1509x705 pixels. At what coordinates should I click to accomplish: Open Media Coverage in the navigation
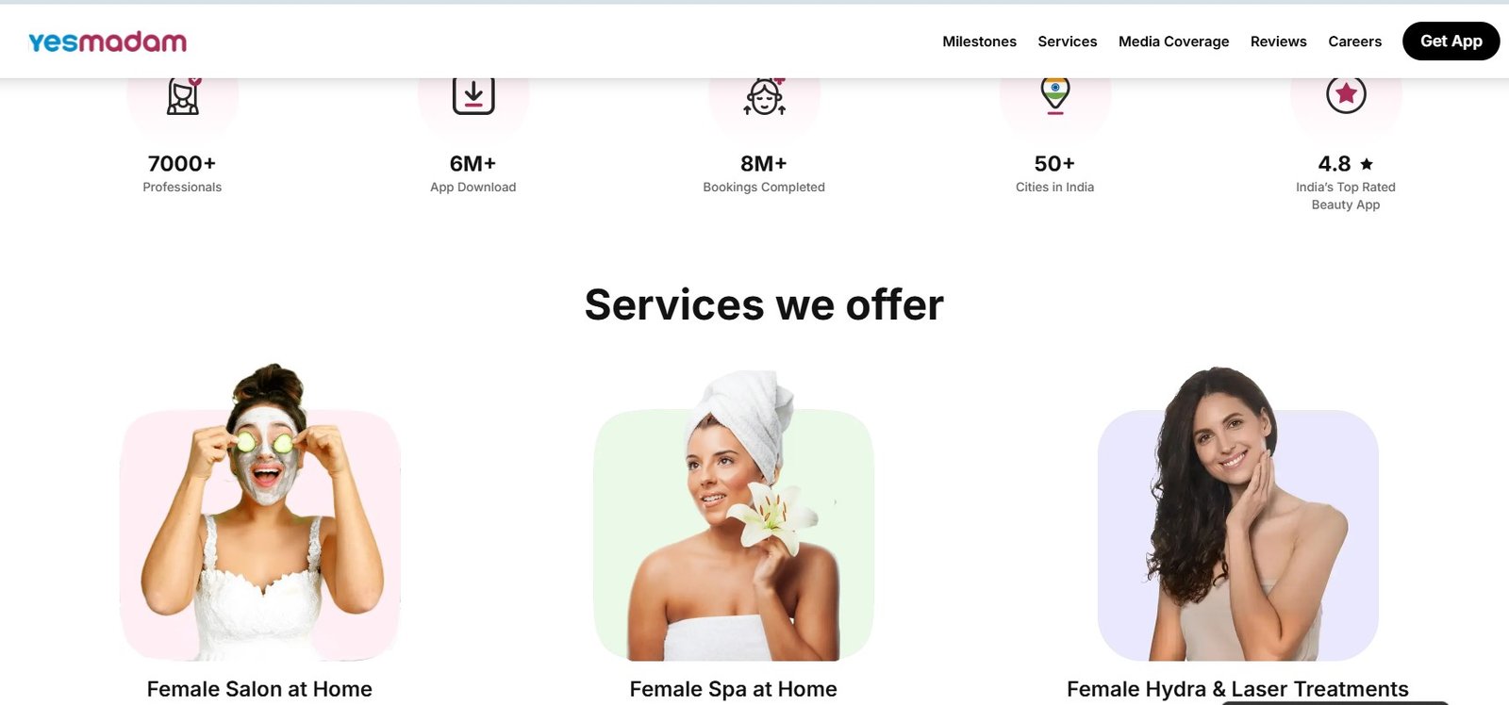(1173, 41)
